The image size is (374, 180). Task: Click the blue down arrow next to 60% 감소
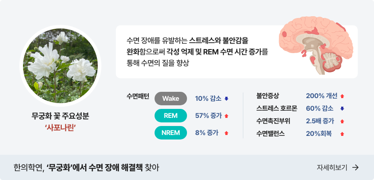pos(342,108)
